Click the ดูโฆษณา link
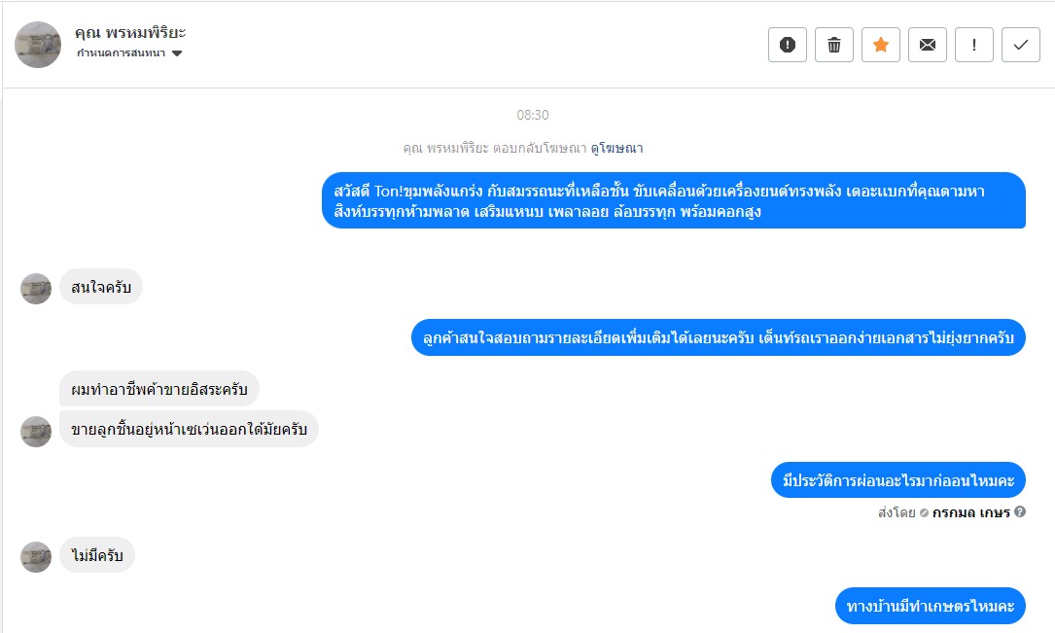 point(617,148)
